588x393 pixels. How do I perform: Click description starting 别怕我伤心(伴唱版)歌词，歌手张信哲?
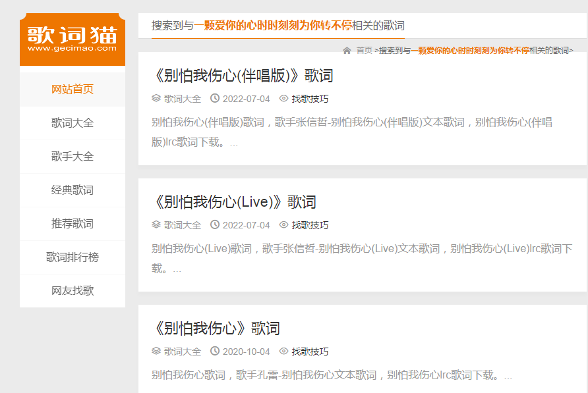(352, 132)
